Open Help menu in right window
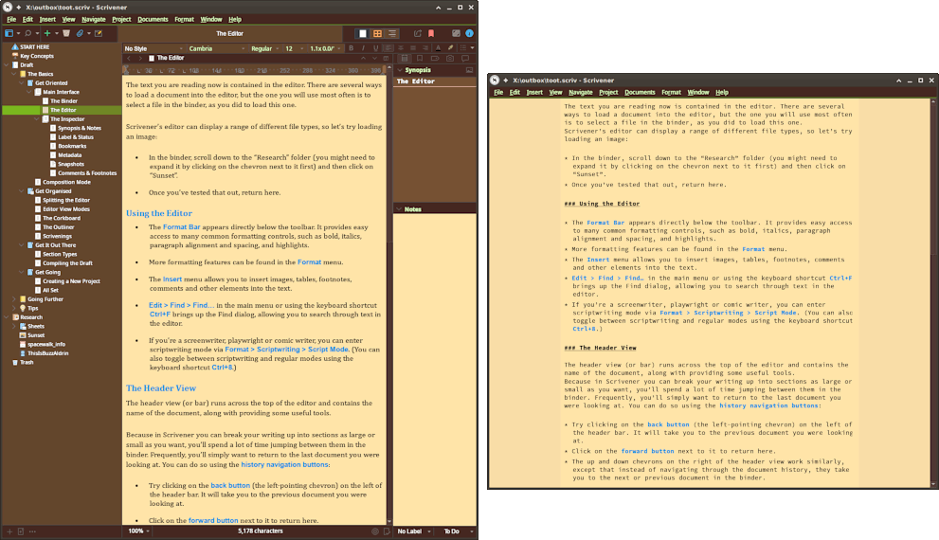This screenshot has width=939, height=540. coord(722,92)
